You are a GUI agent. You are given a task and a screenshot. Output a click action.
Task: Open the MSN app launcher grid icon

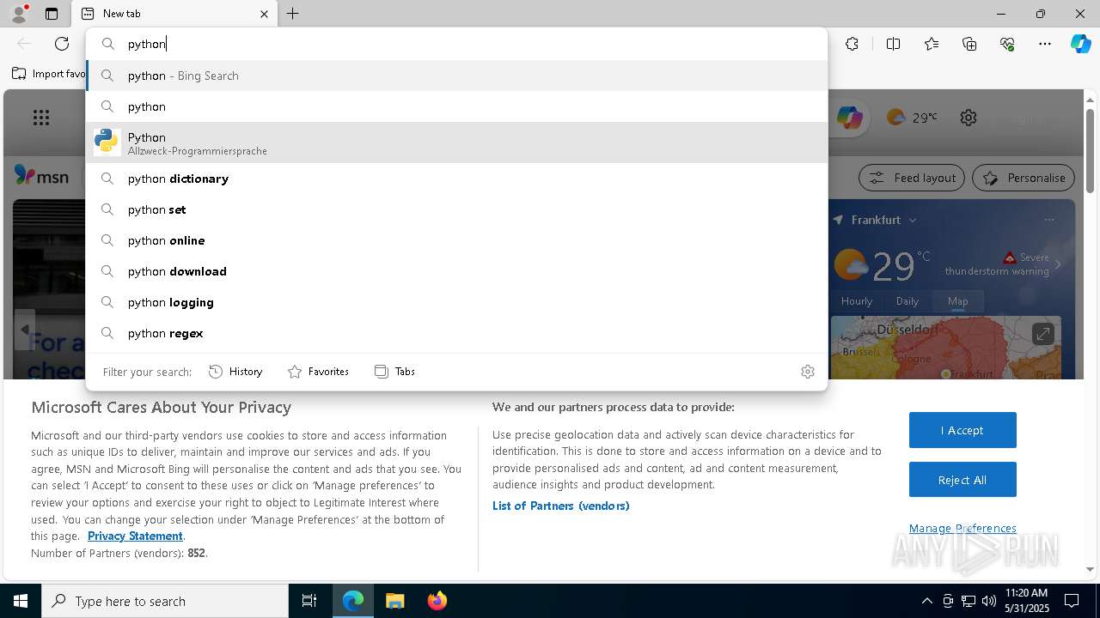[x=40, y=118]
